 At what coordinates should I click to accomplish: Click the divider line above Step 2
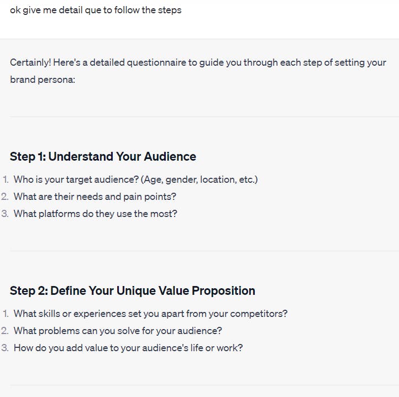coord(204,251)
